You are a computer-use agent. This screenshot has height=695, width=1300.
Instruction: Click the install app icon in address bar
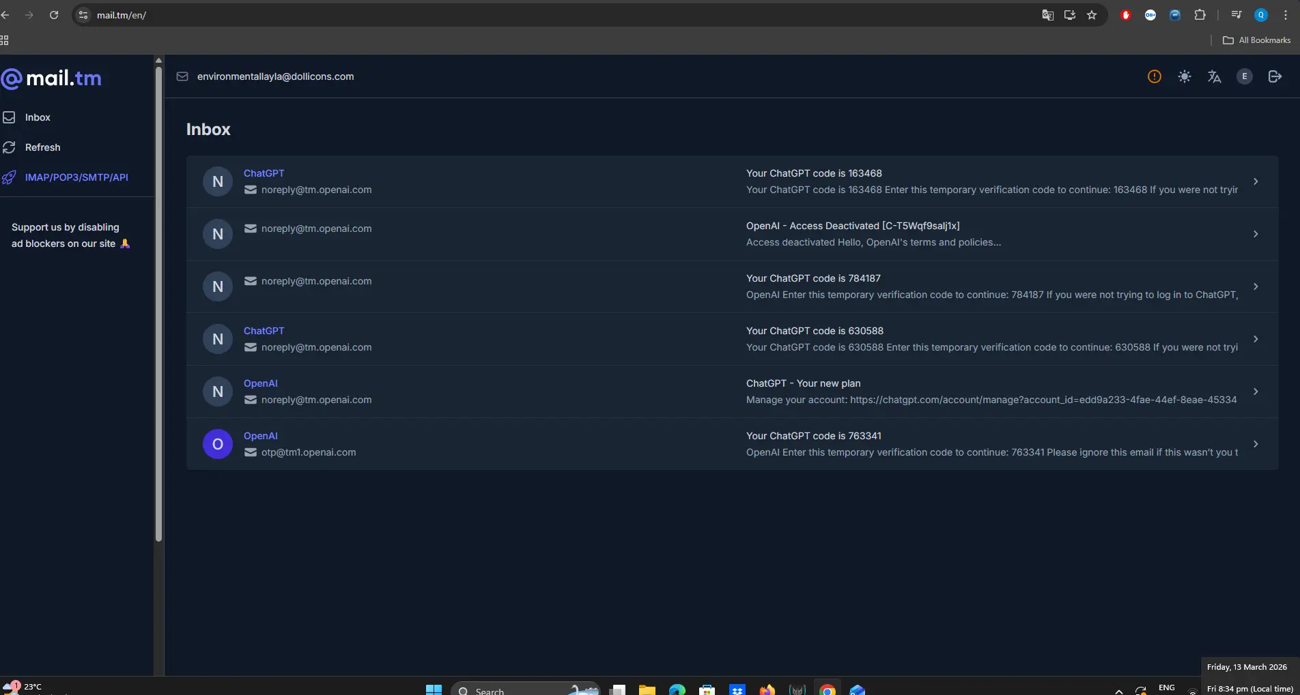[x=1070, y=15]
